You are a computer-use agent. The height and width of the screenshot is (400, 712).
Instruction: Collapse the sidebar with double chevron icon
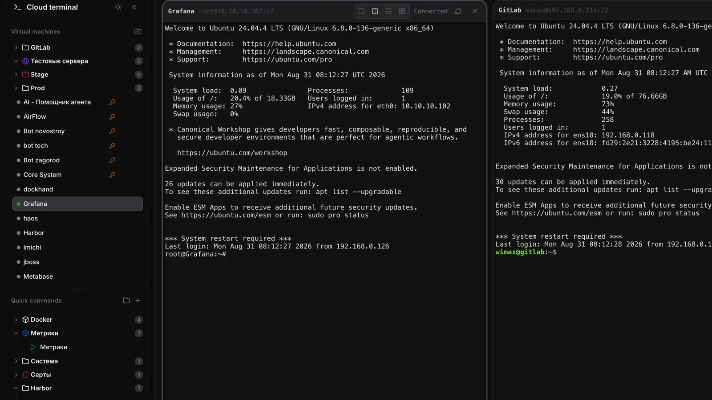pyautogui.click(x=134, y=7)
